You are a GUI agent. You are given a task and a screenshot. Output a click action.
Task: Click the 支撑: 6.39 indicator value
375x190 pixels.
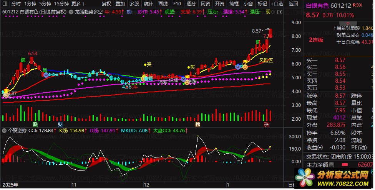point(193,11)
